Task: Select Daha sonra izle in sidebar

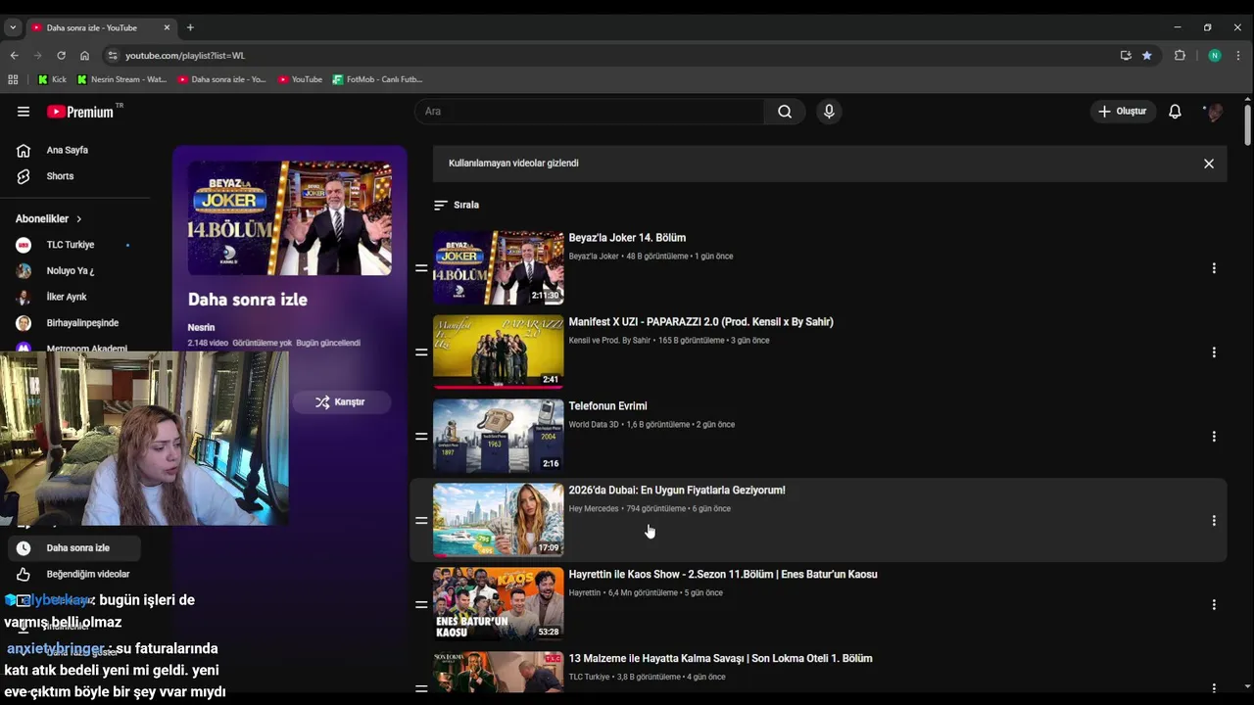Action: tap(74, 548)
